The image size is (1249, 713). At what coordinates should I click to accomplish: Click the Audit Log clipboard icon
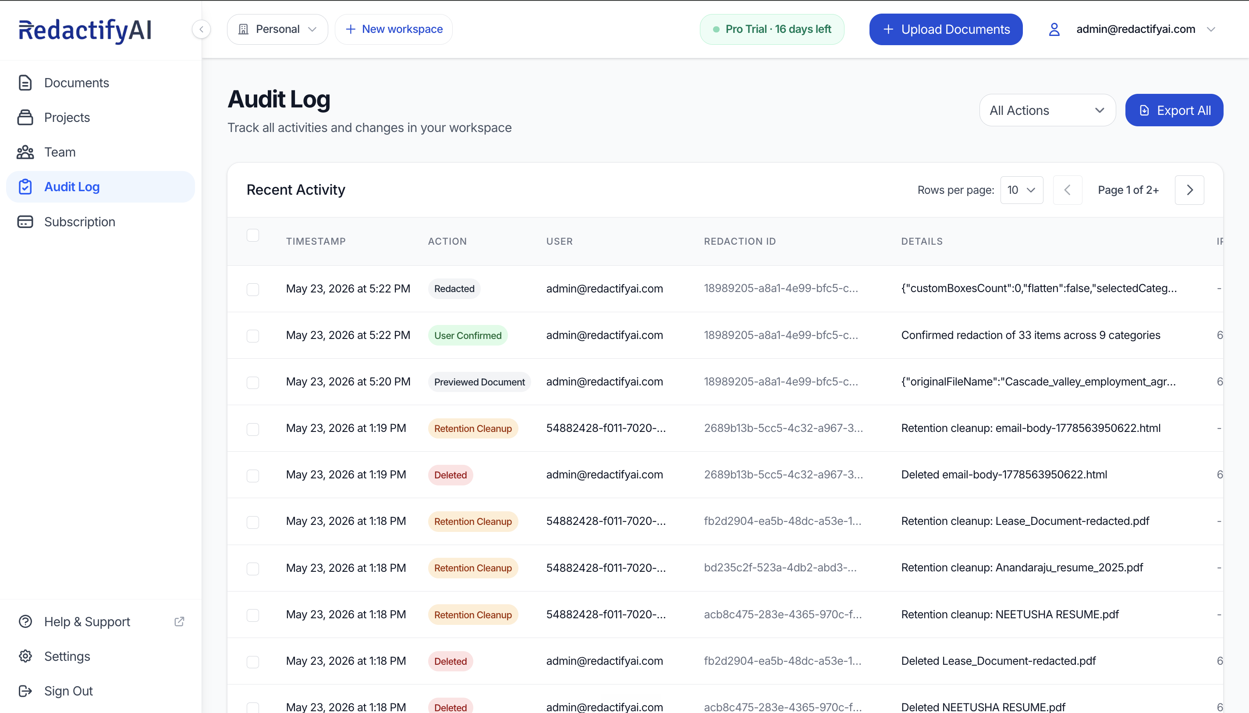pyautogui.click(x=25, y=187)
